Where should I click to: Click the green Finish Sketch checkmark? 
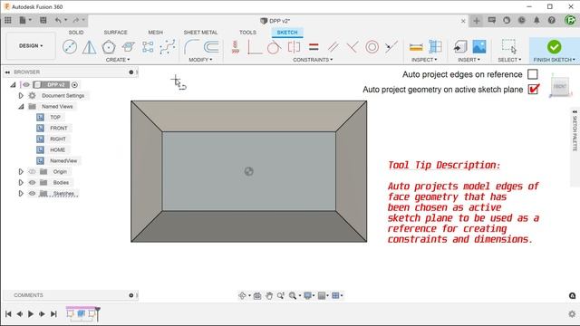[554, 47]
